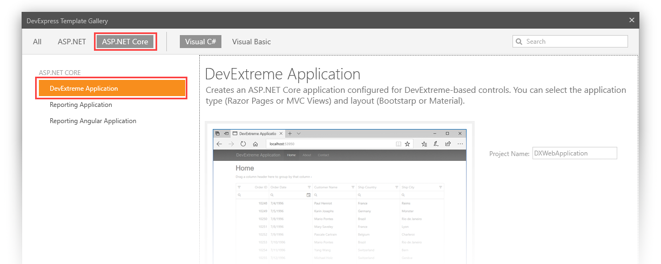Switch to the ASP.NET tab
The height and width of the screenshot is (264, 661).
pos(72,42)
